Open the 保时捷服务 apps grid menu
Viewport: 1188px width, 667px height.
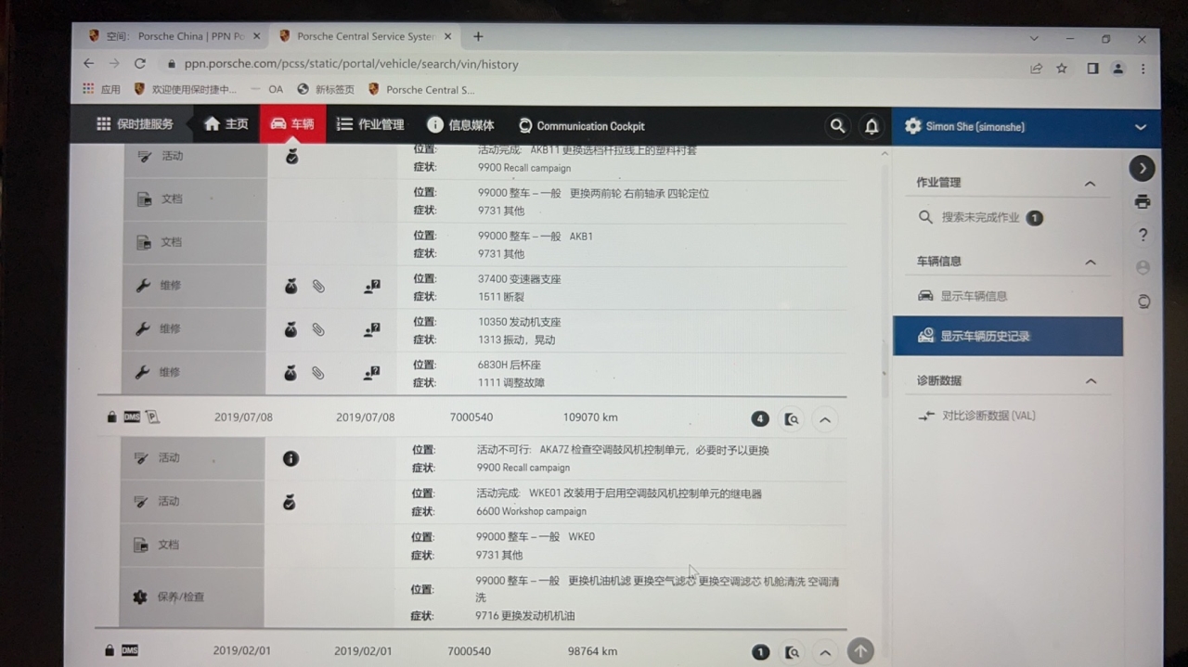click(135, 124)
